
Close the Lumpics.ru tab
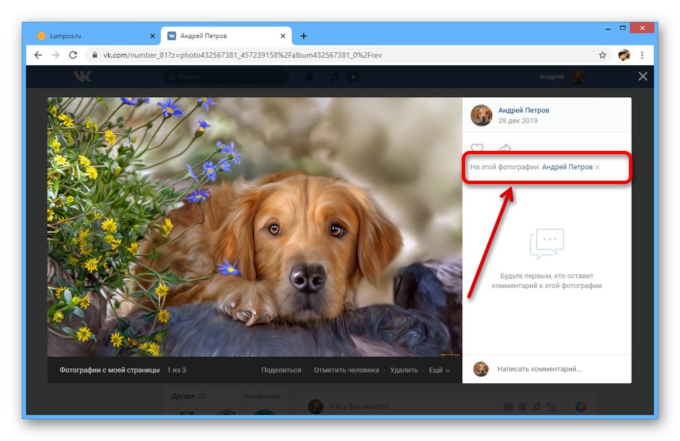coord(152,36)
